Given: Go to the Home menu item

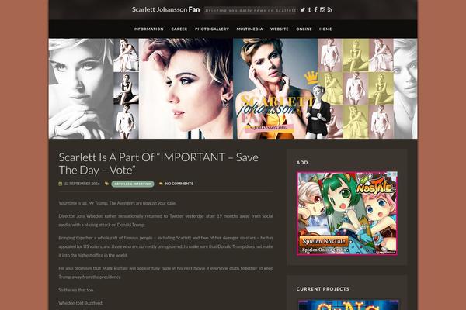Looking at the screenshot, I should click(325, 29).
